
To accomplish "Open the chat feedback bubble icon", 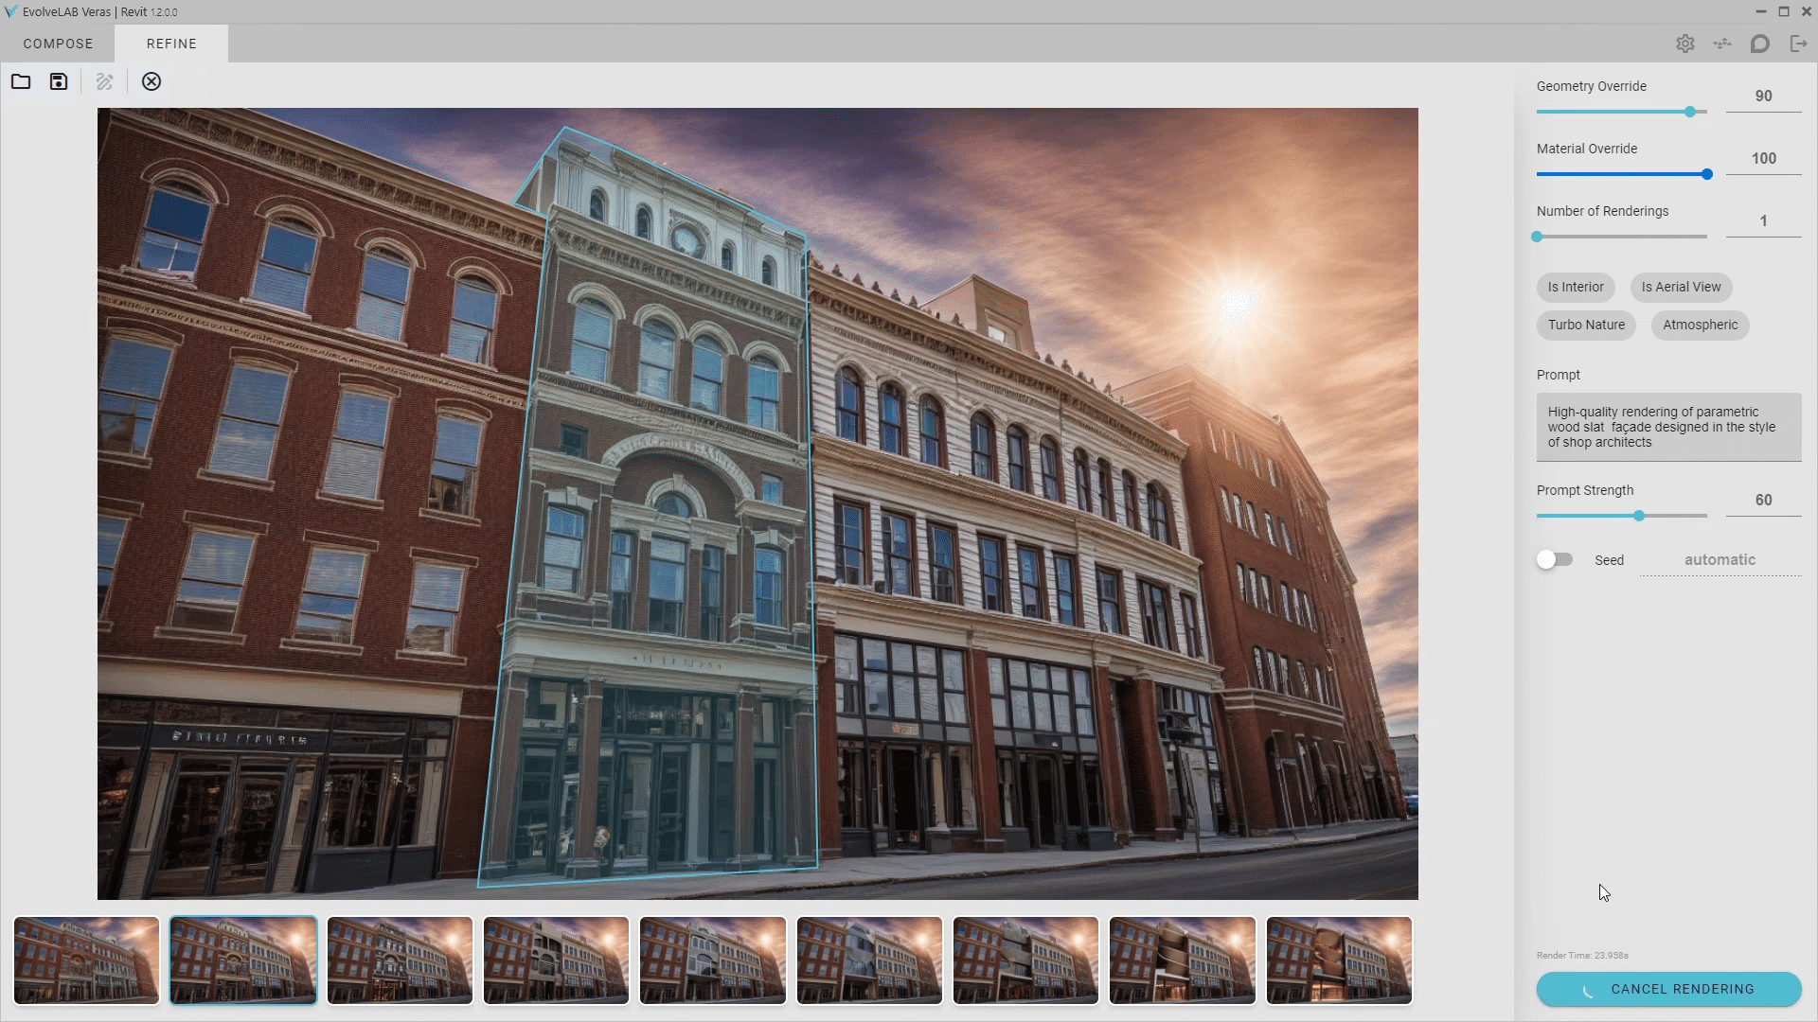I will [1760, 44].
